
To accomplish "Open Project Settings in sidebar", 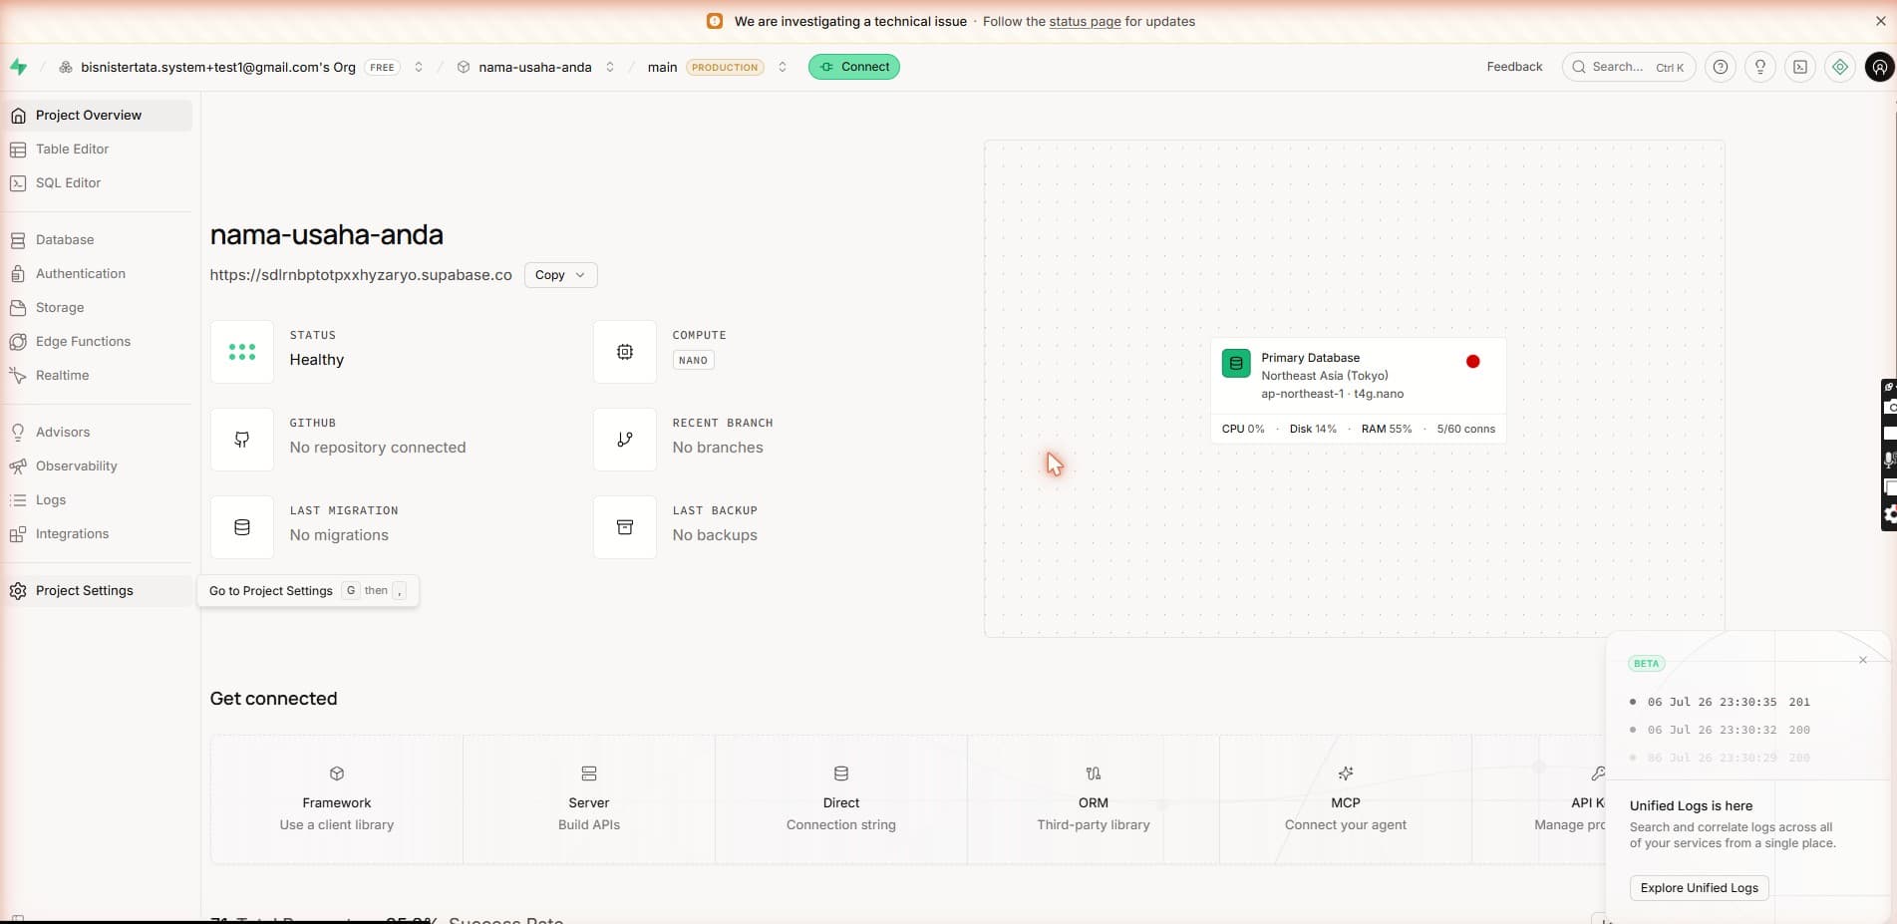I will pos(98,591).
